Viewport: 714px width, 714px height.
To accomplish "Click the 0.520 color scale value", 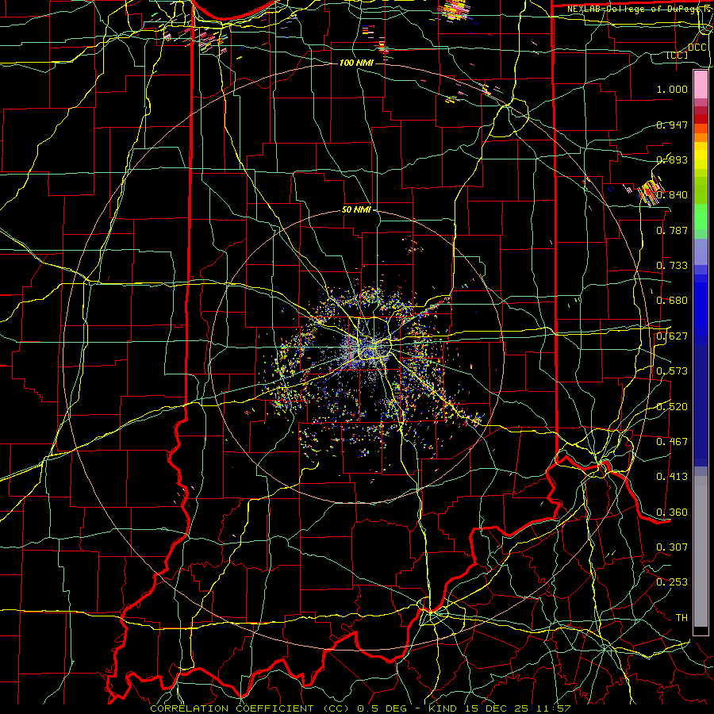I will coord(672,407).
